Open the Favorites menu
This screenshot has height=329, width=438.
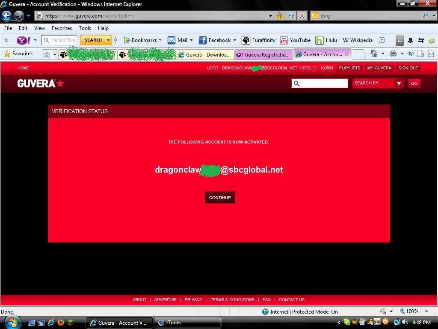click(x=62, y=28)
